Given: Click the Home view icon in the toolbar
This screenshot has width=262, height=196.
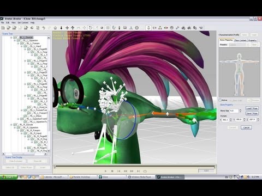Looking at the screenshot, I should pyautogui.click(x=55, y=28).
